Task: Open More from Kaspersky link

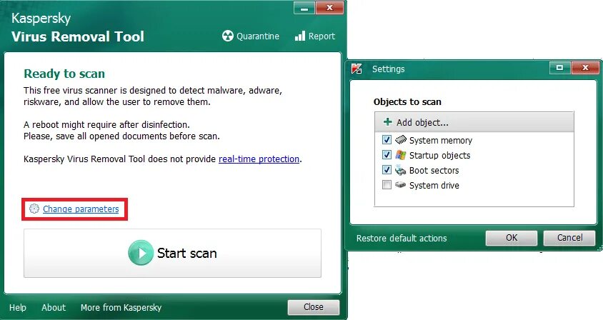Action: pyautogui.click(x=121, y=307)
